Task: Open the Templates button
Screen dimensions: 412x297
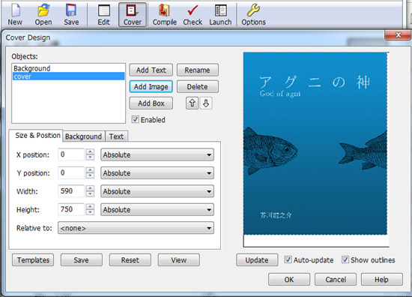Action: pyautogui.click(x=33, y=260)
